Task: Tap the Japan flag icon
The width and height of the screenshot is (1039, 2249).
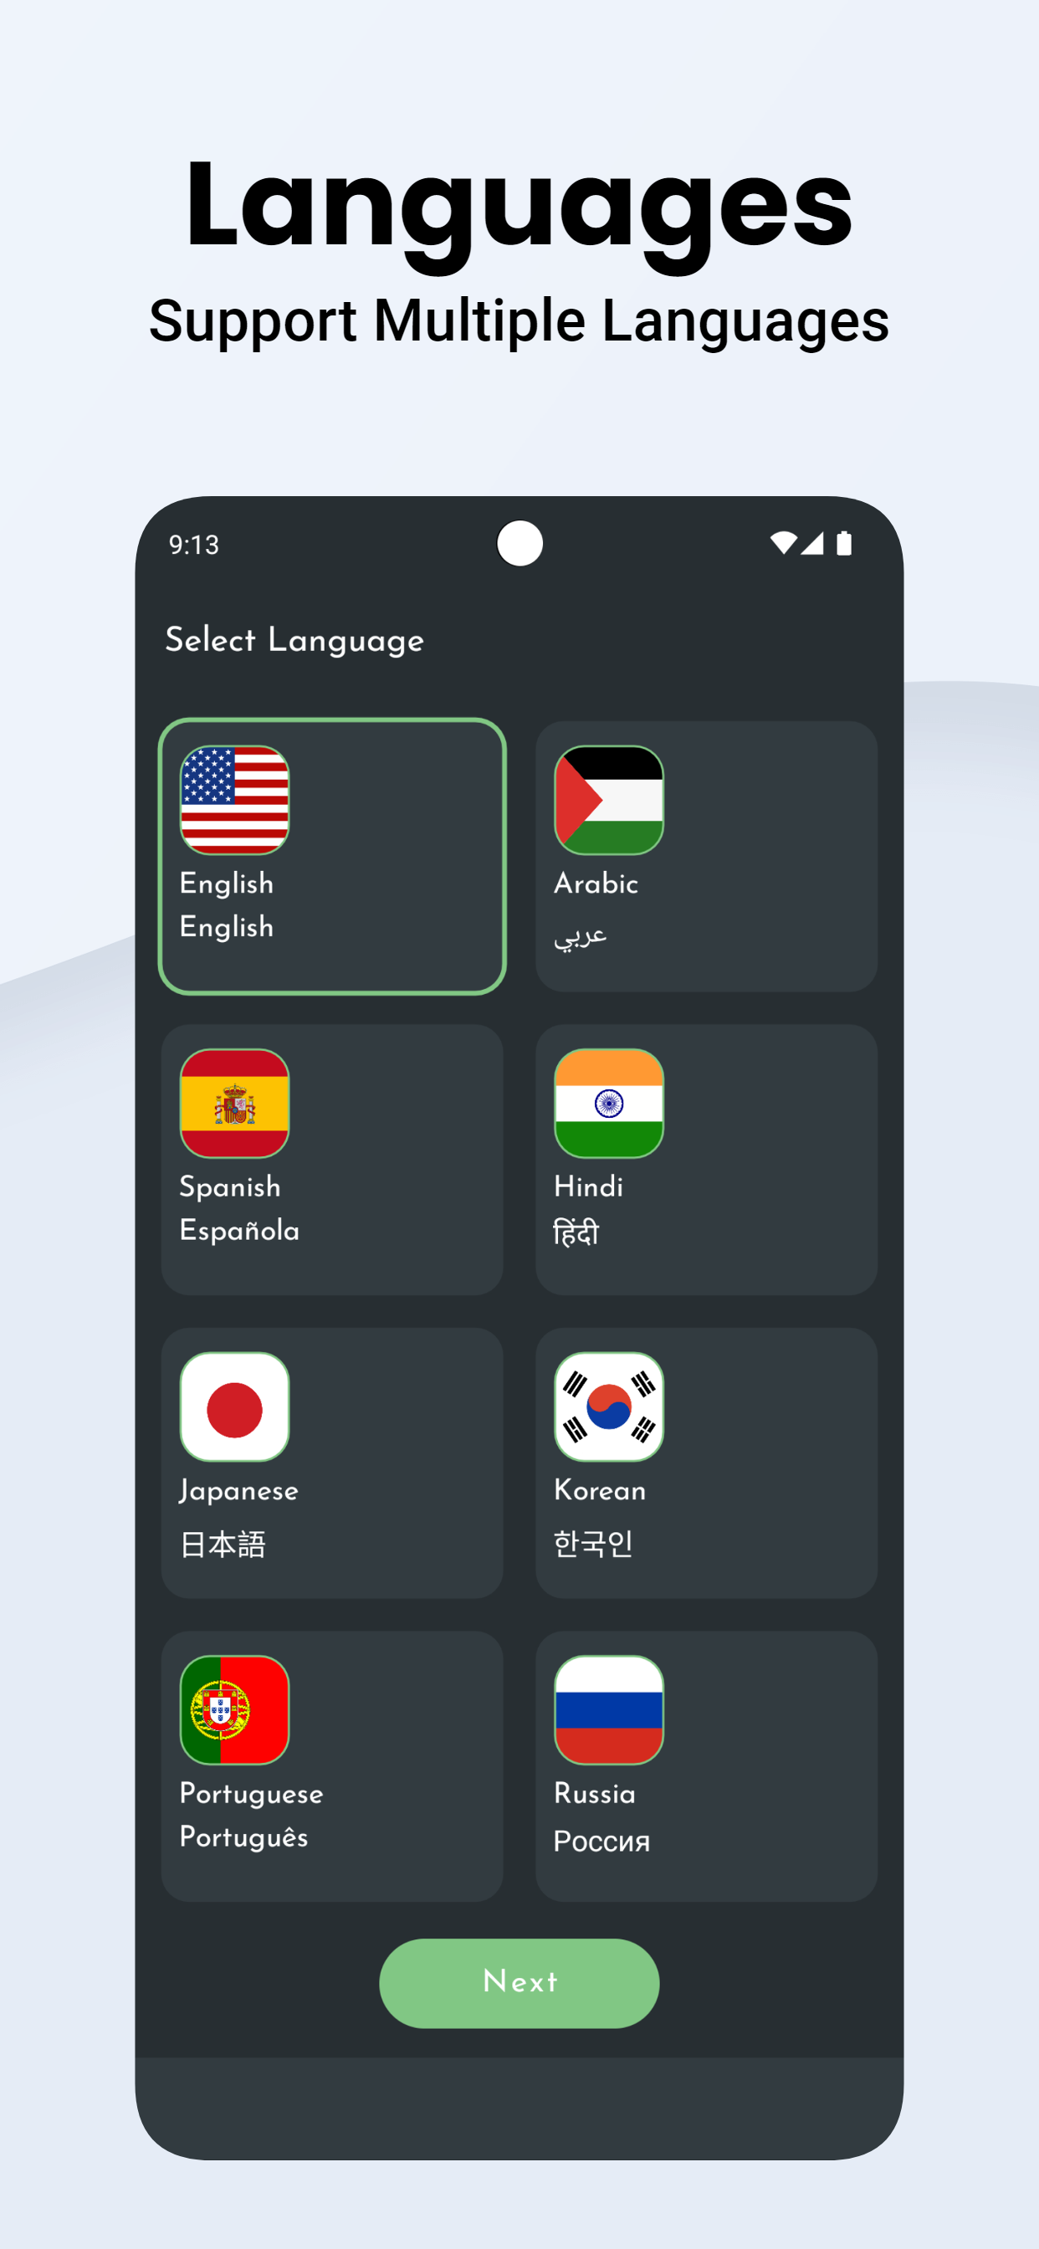Action: tap(234, 1406)
